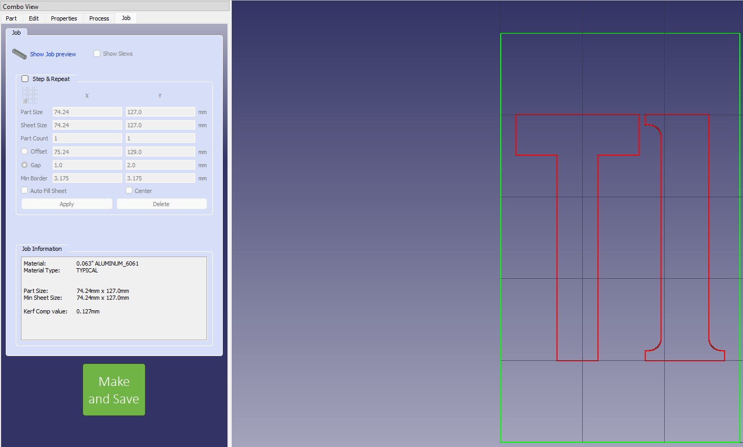The image size is (743, 447).
Task: Enable the Center checkbox
Action: [x=129, y=190]
